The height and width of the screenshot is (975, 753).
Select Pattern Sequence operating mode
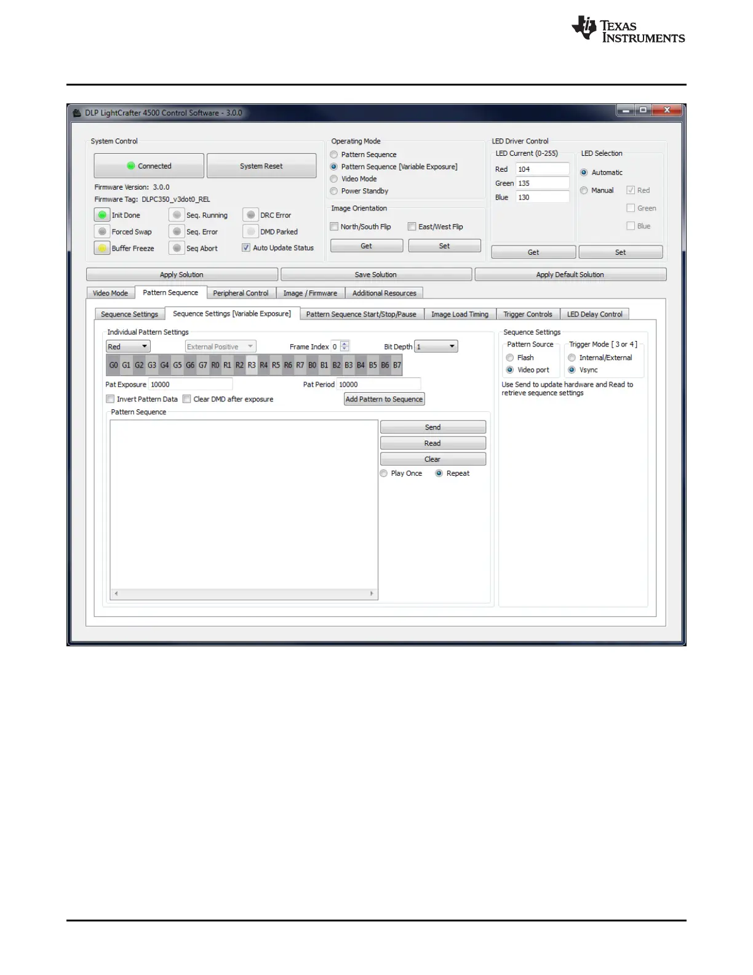[x=334, y=154]
